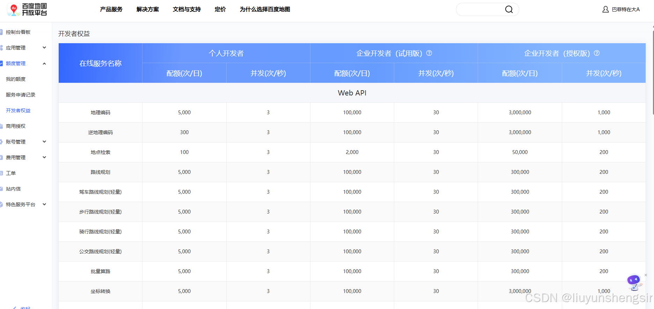This screenshot has height=309, width=654.
Task: Expand 费用管理 menu chevron
Action: (44, 157)
